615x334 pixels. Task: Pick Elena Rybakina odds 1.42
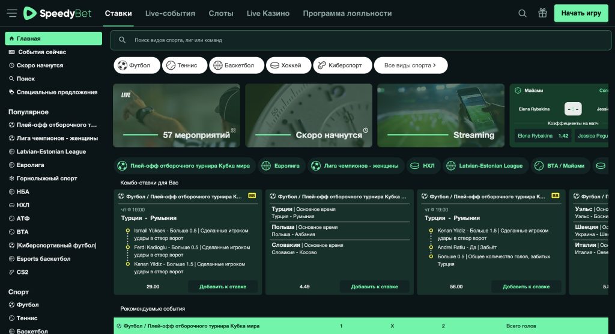coord(542,136)
